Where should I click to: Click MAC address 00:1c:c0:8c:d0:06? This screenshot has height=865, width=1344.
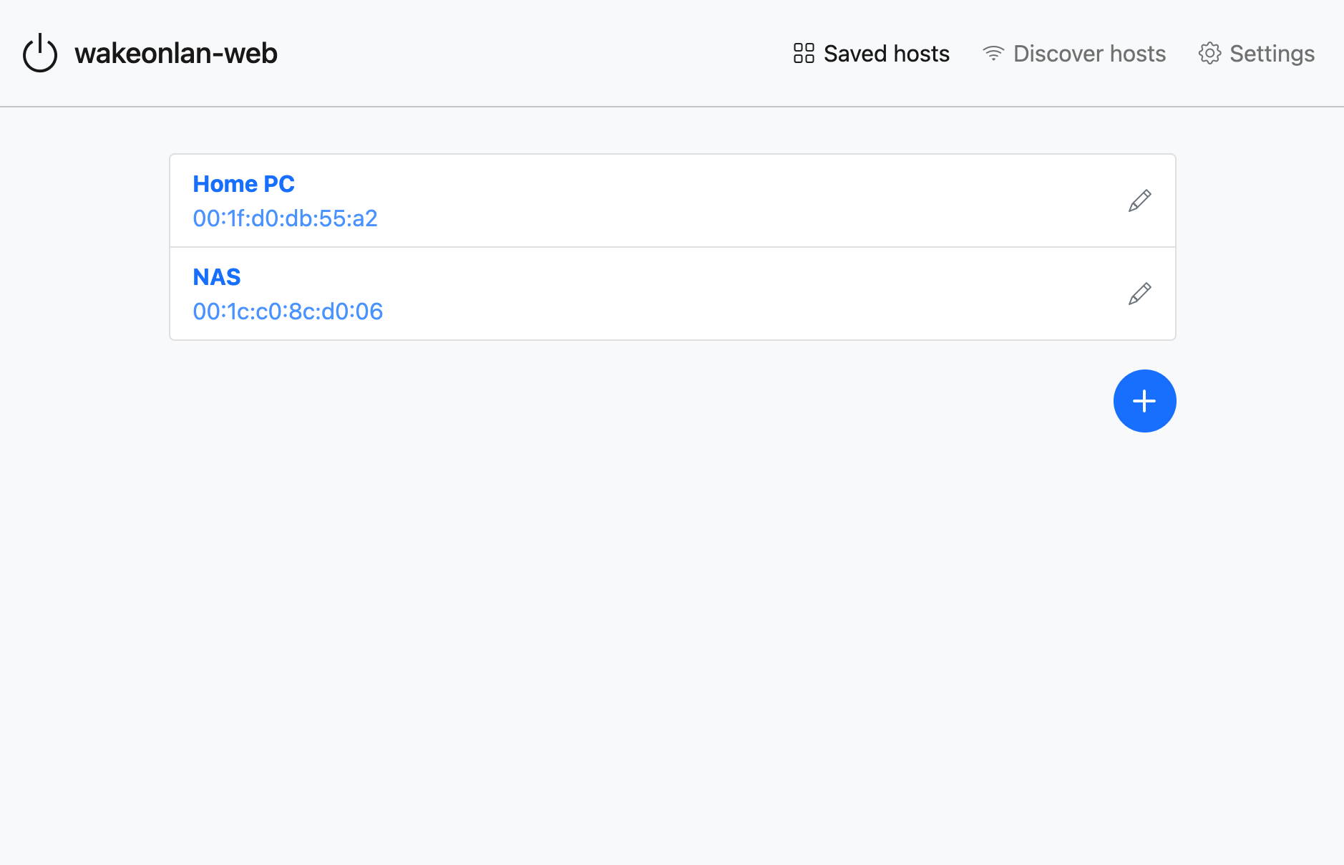pos(288,311)
